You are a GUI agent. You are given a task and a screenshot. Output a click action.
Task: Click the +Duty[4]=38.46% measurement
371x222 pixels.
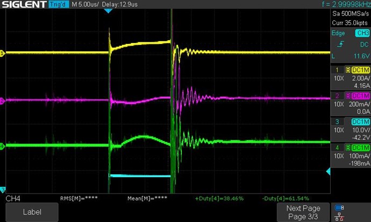219,198
